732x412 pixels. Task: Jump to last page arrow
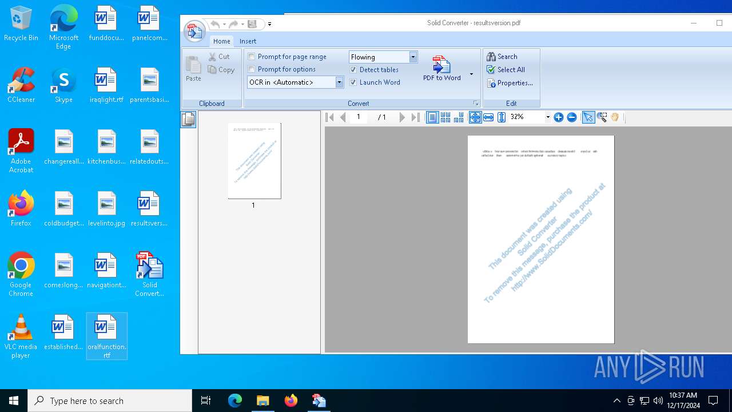tap(416, 117)
